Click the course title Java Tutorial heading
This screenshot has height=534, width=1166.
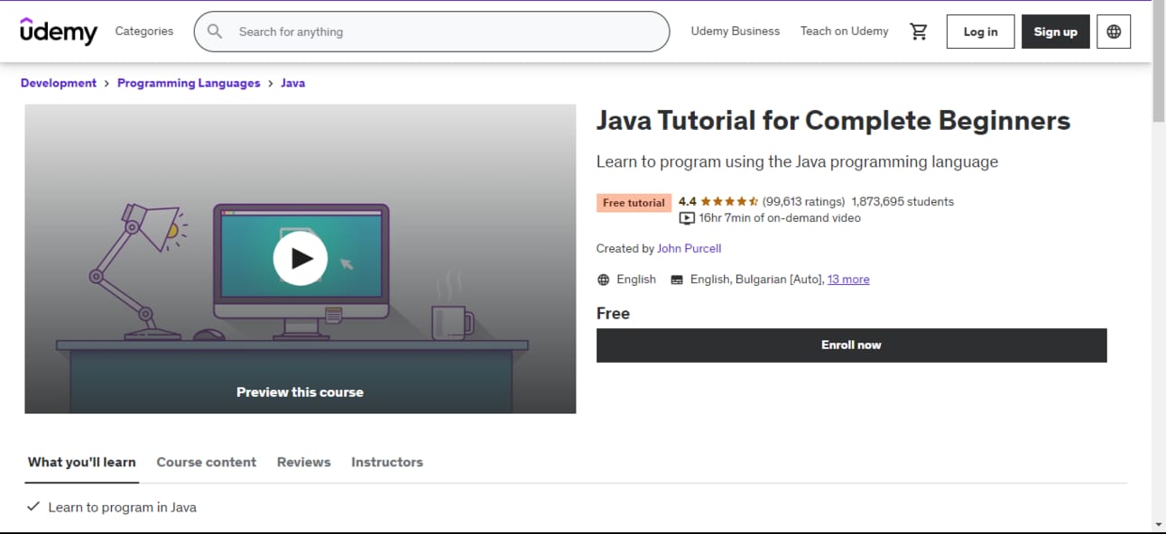833,121
